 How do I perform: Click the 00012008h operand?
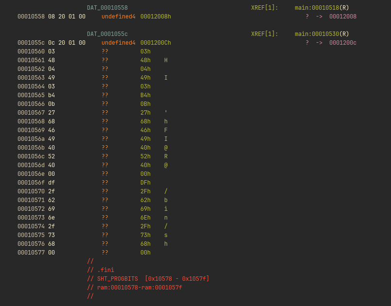[x=155, y=17]
